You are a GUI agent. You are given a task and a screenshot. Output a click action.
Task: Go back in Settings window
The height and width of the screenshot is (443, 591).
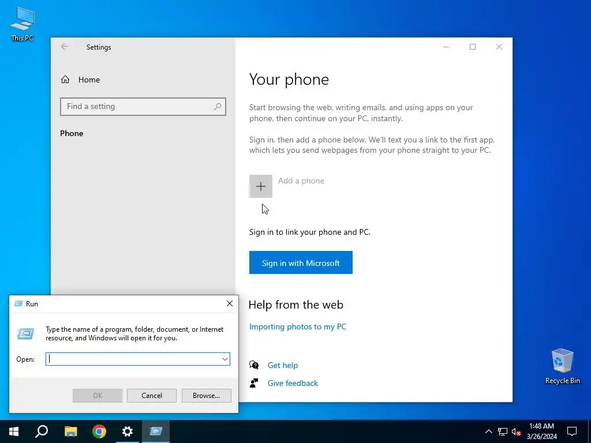[65, 47]
